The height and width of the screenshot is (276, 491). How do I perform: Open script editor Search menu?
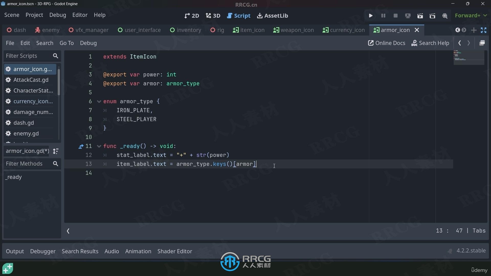[x=45, y=43]
